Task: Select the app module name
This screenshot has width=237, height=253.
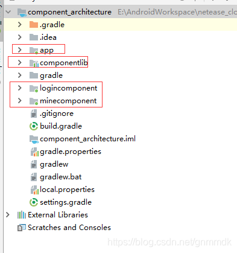Action: click(x=46, y=50)
